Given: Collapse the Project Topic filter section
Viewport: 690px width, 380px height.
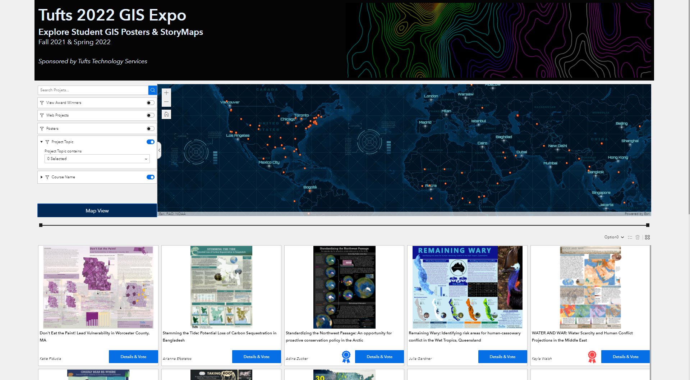Looking at the screenshot, I should tap(42, 142).
